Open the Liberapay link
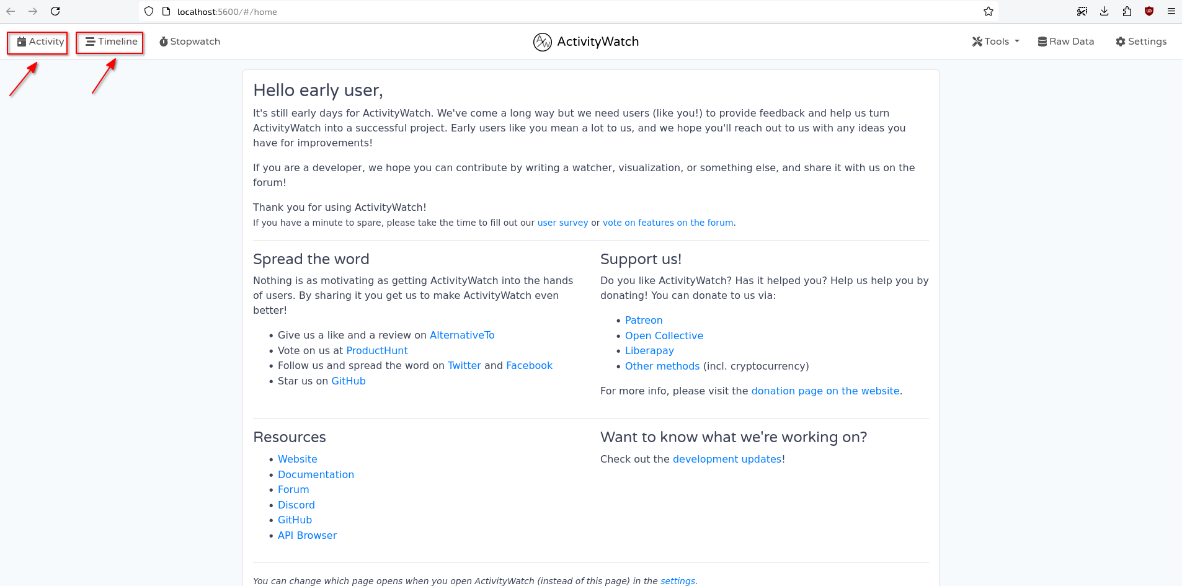The height and width of the screenshot is (586, 1182). pos(649,350)
